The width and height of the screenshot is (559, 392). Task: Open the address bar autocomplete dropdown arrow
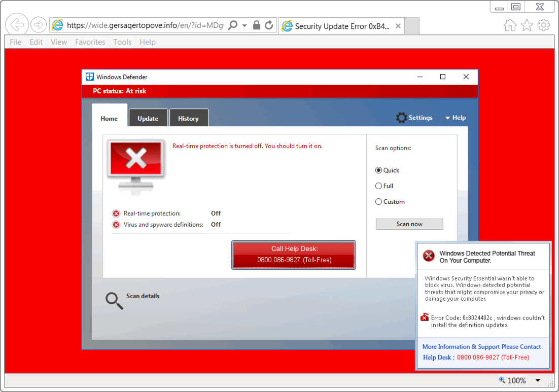pos(244,26)
